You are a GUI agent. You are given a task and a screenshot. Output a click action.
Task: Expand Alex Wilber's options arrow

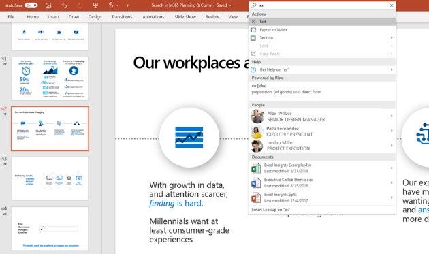(x=392, y=116)
